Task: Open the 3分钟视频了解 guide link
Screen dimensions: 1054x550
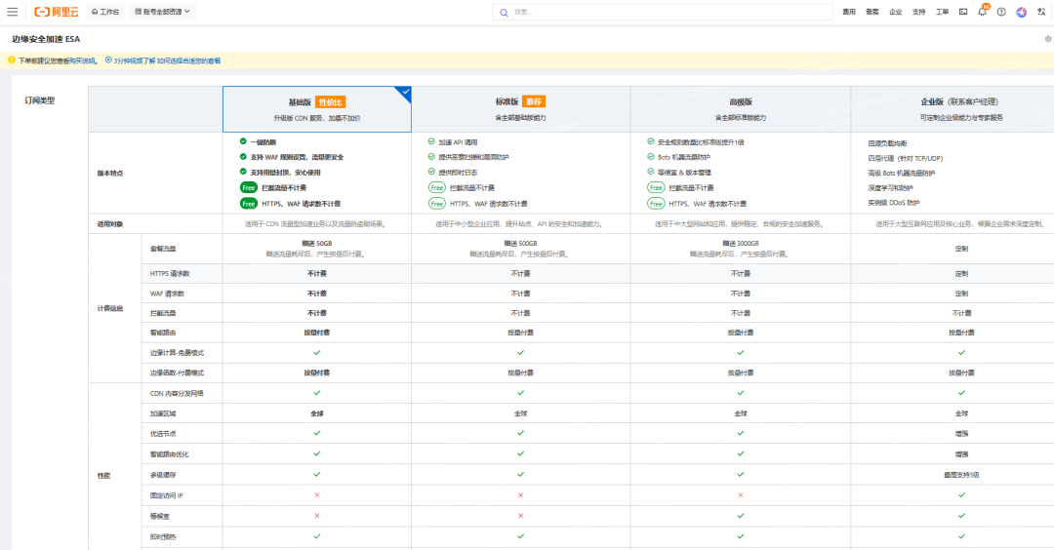Action: (x=167, y=61)
